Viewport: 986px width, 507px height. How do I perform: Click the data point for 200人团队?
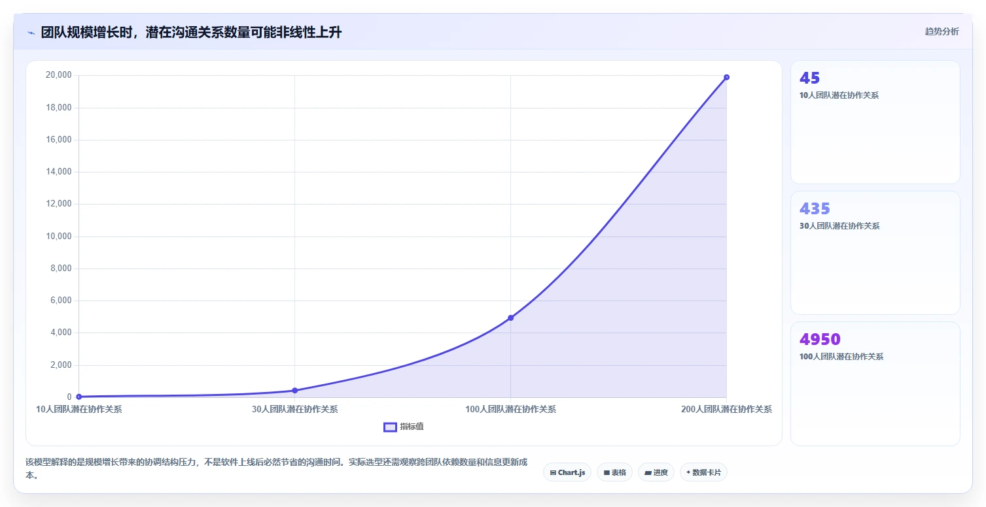click(x=726, y=77)
